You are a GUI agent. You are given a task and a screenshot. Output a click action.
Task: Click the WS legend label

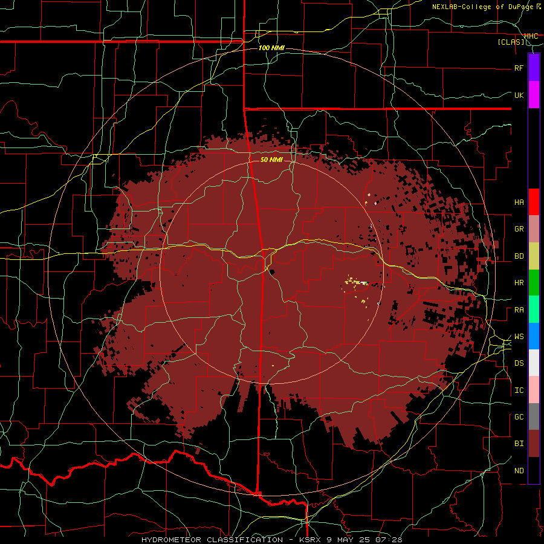pyautogui.click(x=519, y=337)
